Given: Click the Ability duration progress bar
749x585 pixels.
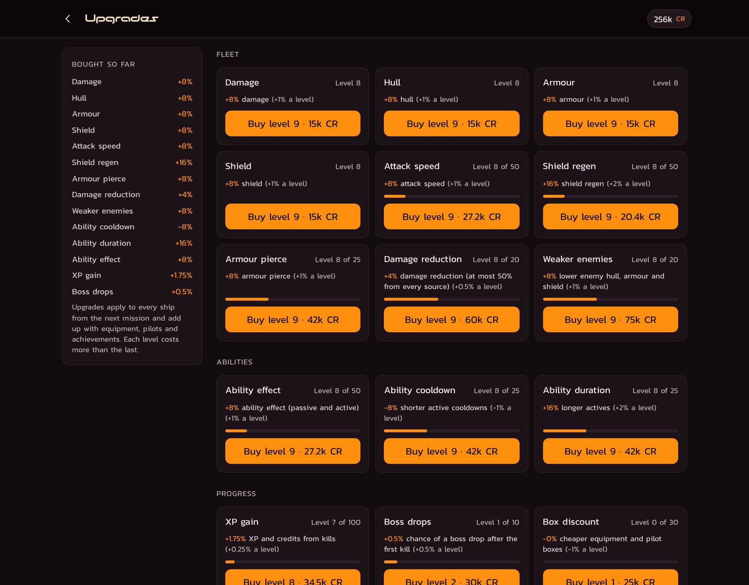Looking at the screenshot, I should pyautogui.click(x=610, y=431).
